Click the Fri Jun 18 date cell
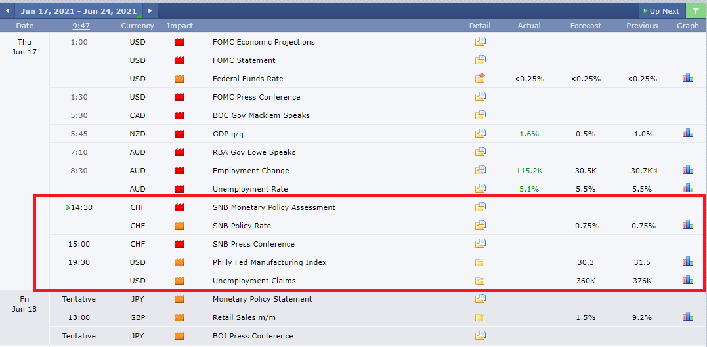Image resolution: width=707 pixels, height=347 pixels. pos(25,304)
